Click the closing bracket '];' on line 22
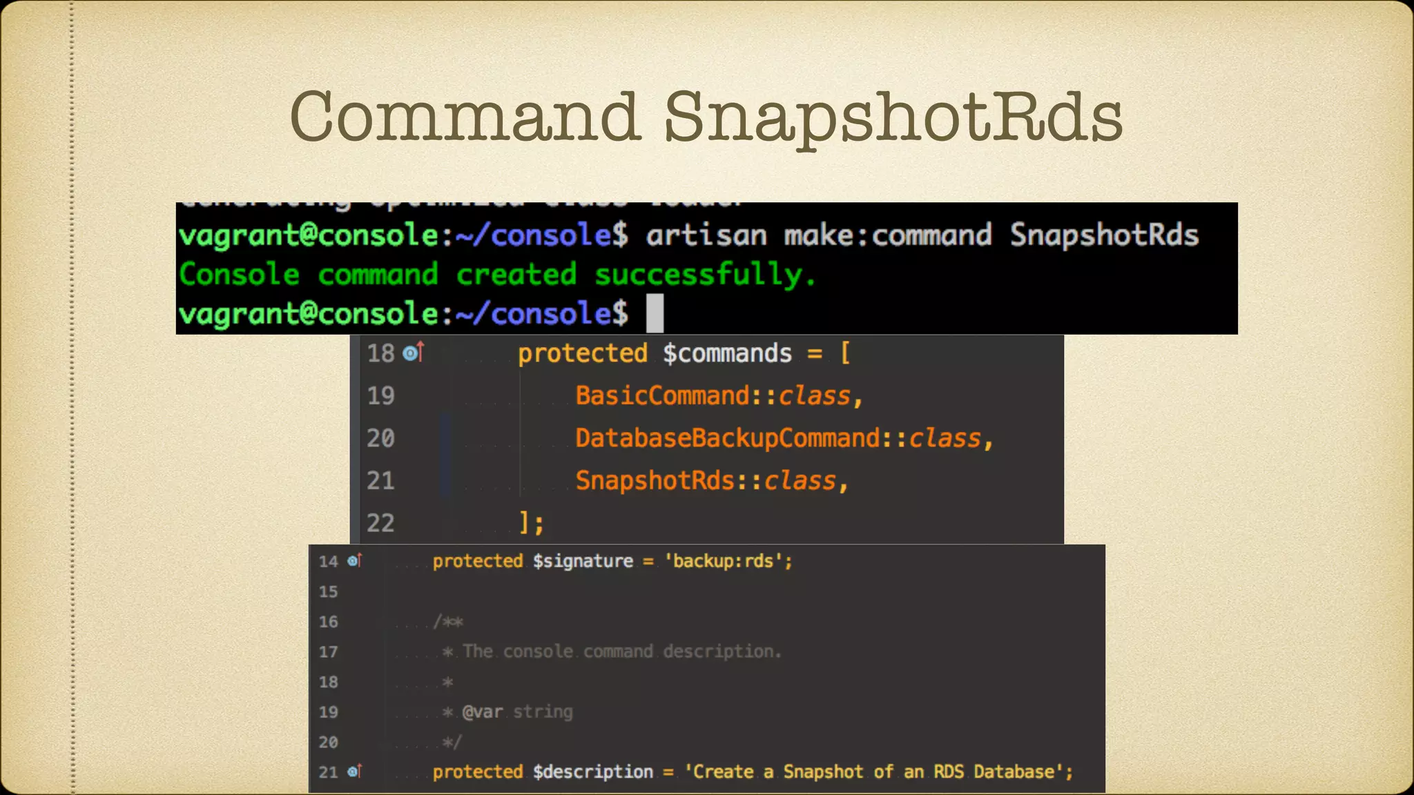This screenshot has height=795, width=1414. click(532, 523)
